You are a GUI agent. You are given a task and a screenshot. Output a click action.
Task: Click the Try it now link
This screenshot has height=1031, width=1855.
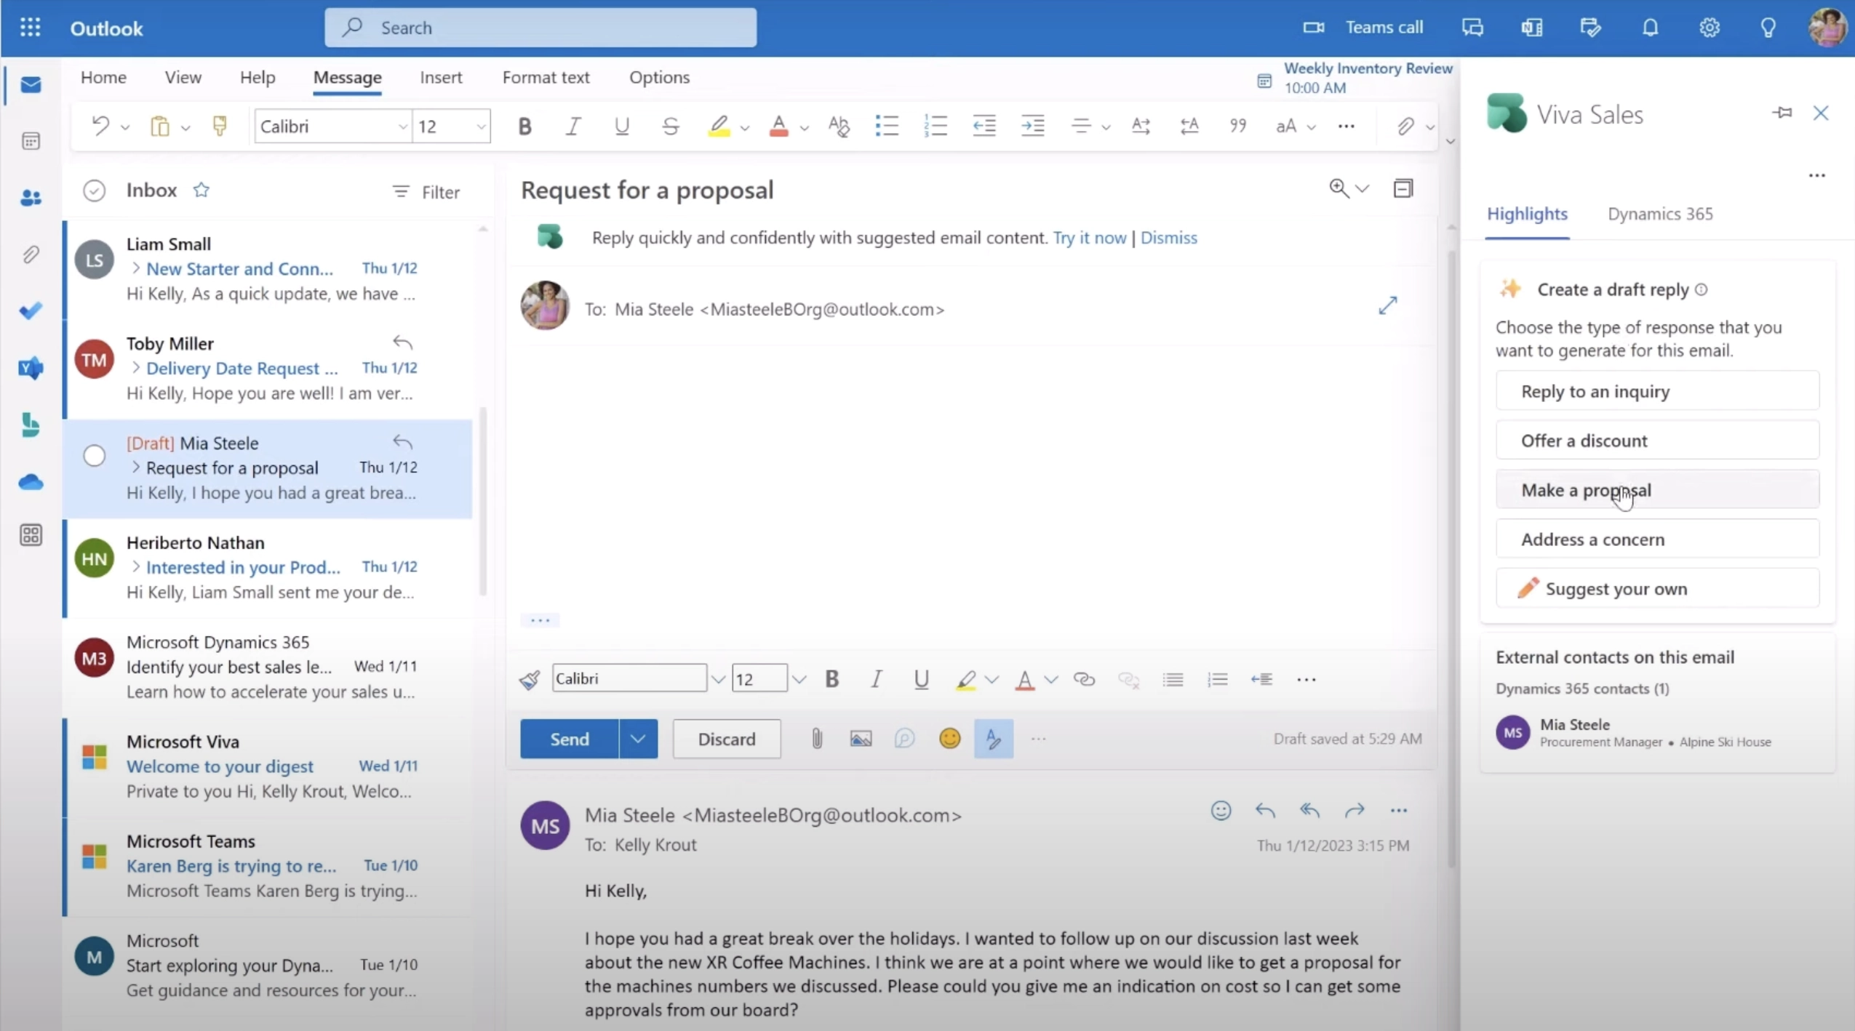pos(1089,238)
